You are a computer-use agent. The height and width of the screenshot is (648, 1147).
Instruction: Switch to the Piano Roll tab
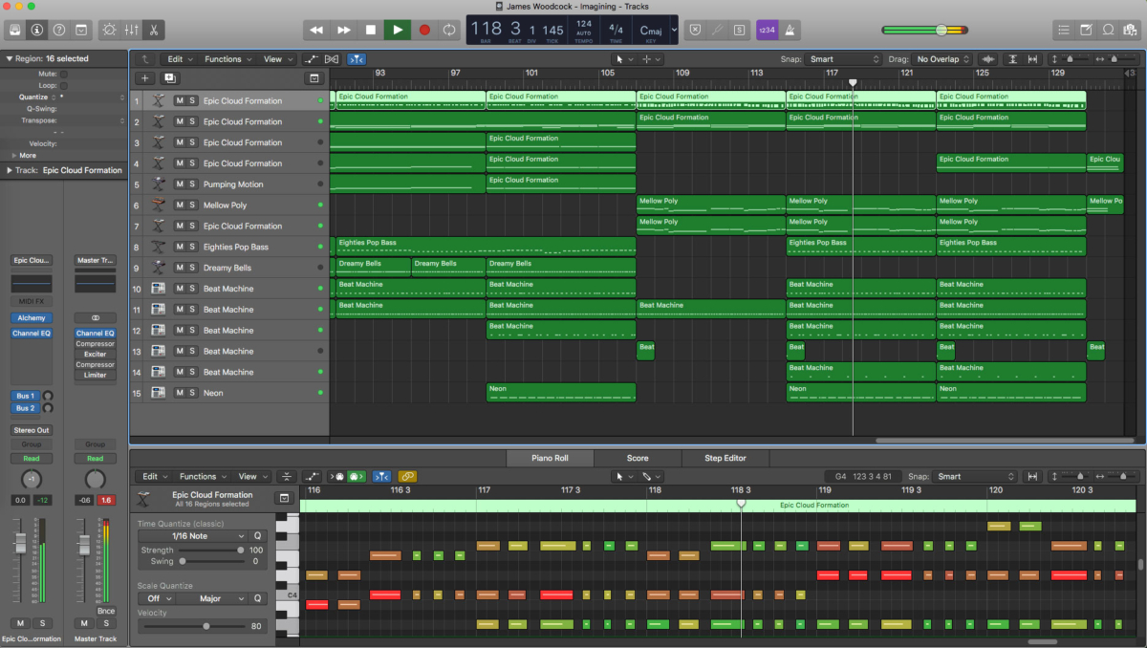coord(550,458)
